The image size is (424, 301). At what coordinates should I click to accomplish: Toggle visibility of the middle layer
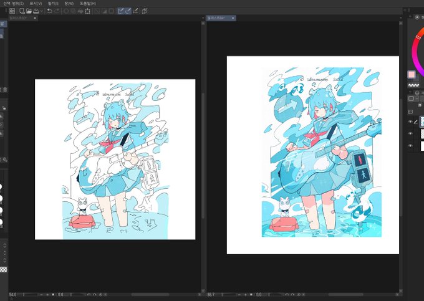coord(410,134)
